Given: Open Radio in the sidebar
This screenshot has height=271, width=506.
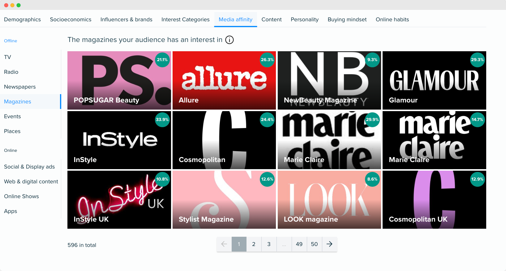Looking at the screenshot, I should pos(30,72).
